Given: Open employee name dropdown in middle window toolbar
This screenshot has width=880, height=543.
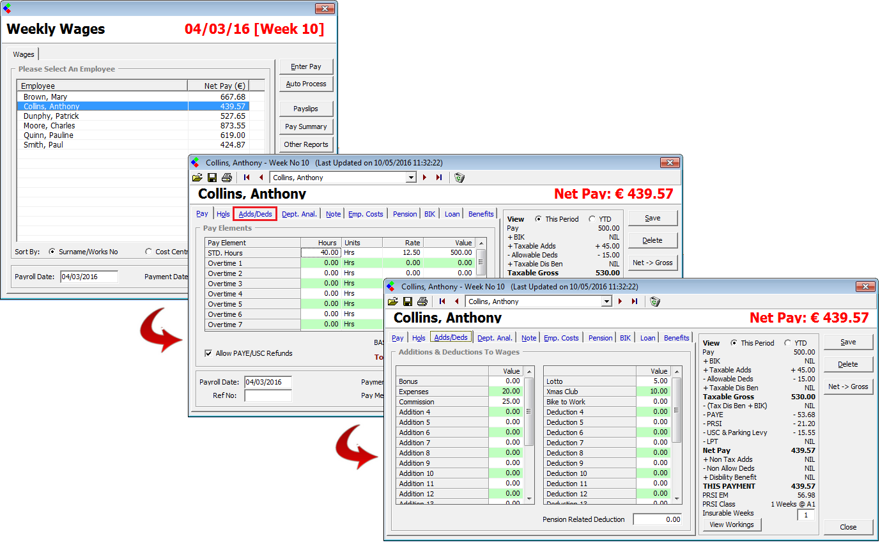Looking at the screenshot, I should pyautogui.click(x=412, y=178).
